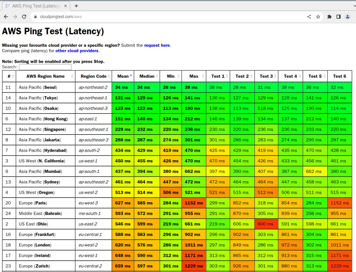View site information lock icon
356x272 pixels.
(35, 17)
